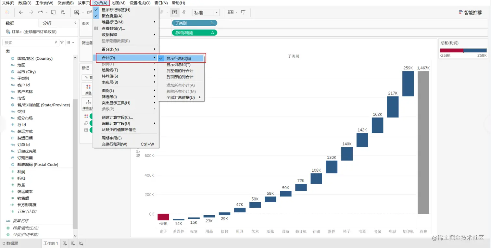Click the show/hide cards toolbar icon

click(x=231, y=12)
